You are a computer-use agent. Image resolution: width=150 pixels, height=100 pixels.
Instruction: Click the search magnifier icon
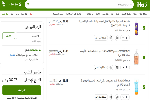tap(28, 4)
